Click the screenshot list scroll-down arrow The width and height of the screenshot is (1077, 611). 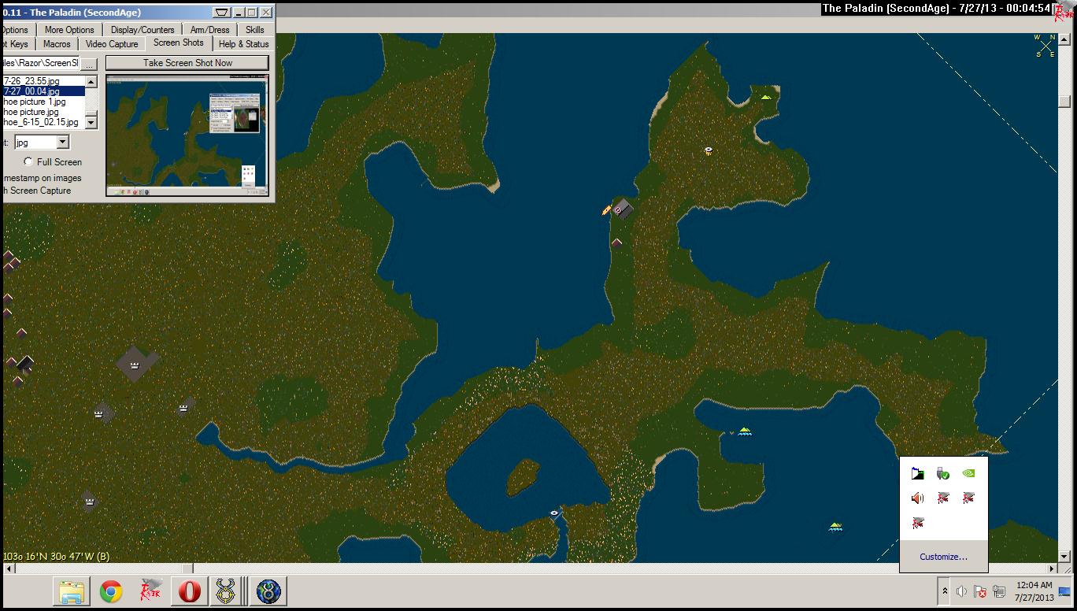pyautogui.click(x=91, y=123)
